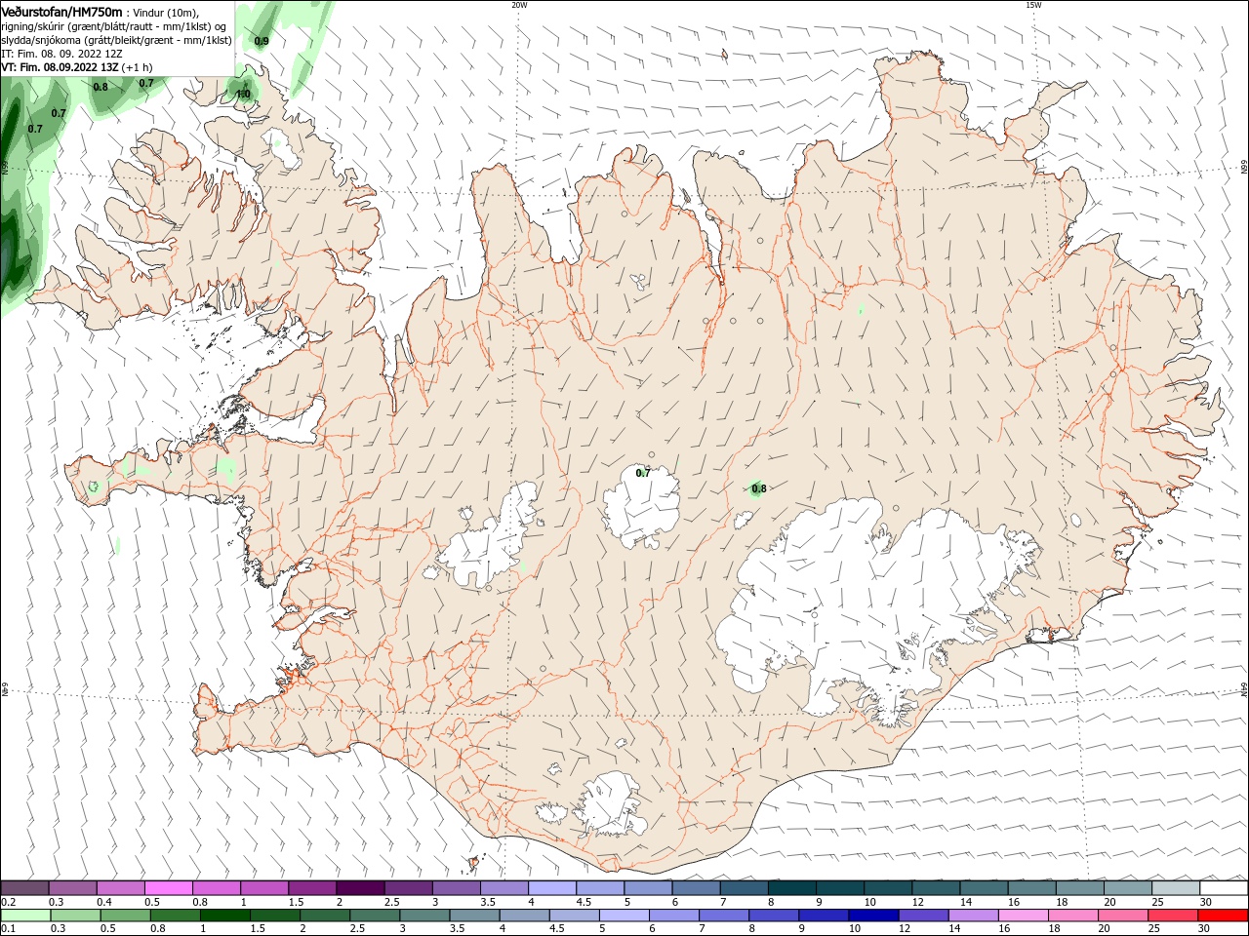
Task: Pick the 4.5 swatch in the lower legend row
Action: (x=574, y=916)
